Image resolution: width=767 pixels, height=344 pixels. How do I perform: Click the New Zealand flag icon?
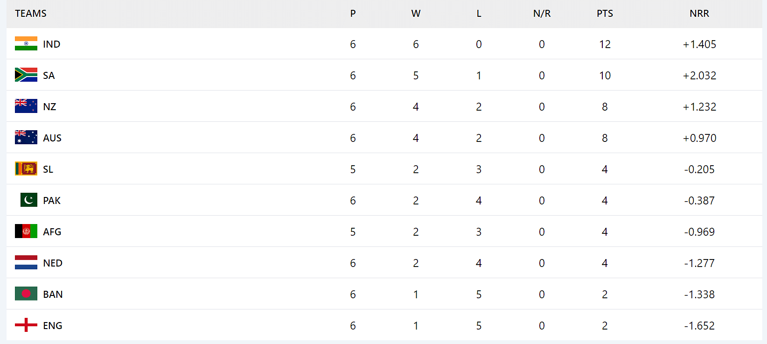[26, 106]
